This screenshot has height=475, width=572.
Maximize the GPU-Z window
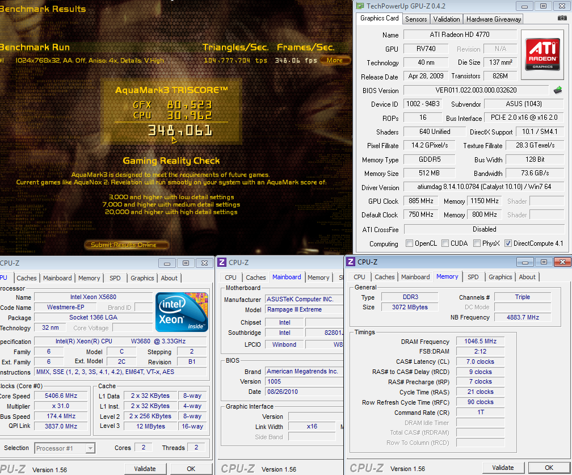point(543,6)
